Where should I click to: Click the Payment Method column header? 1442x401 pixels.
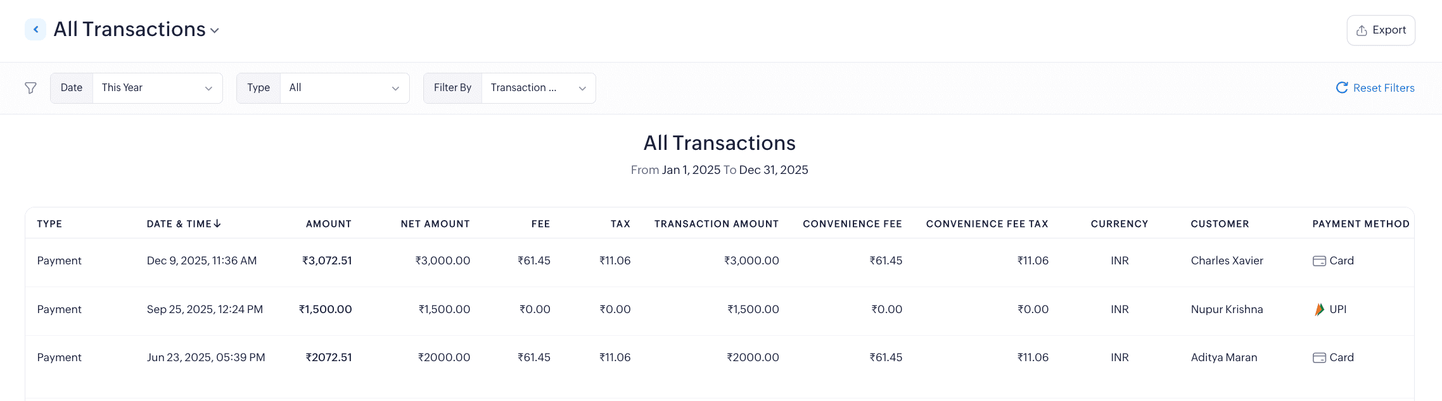(1360, 224)
